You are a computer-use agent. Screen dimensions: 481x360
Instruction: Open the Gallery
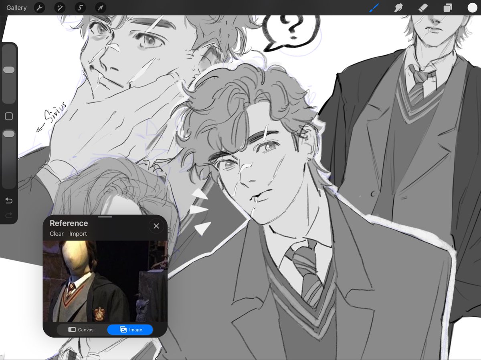16,7
